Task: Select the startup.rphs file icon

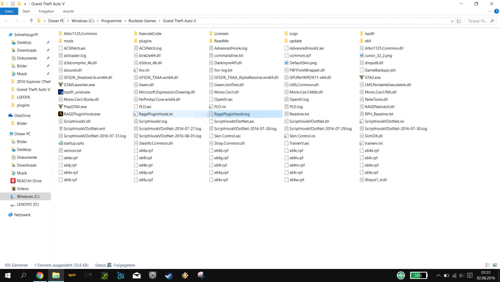Action: (x=60, y=143)
